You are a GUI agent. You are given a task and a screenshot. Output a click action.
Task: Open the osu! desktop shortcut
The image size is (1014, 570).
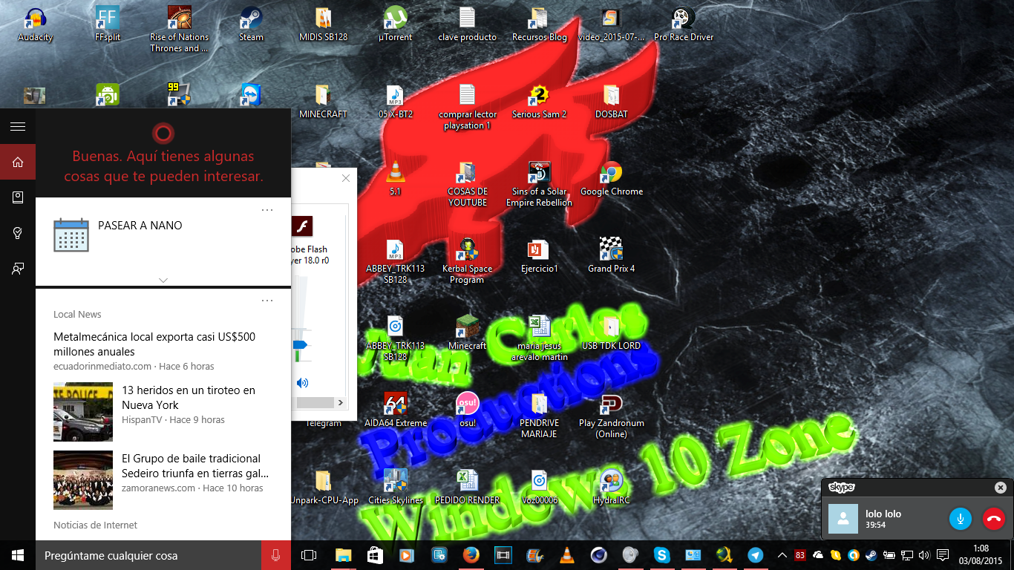click(467, 410)
